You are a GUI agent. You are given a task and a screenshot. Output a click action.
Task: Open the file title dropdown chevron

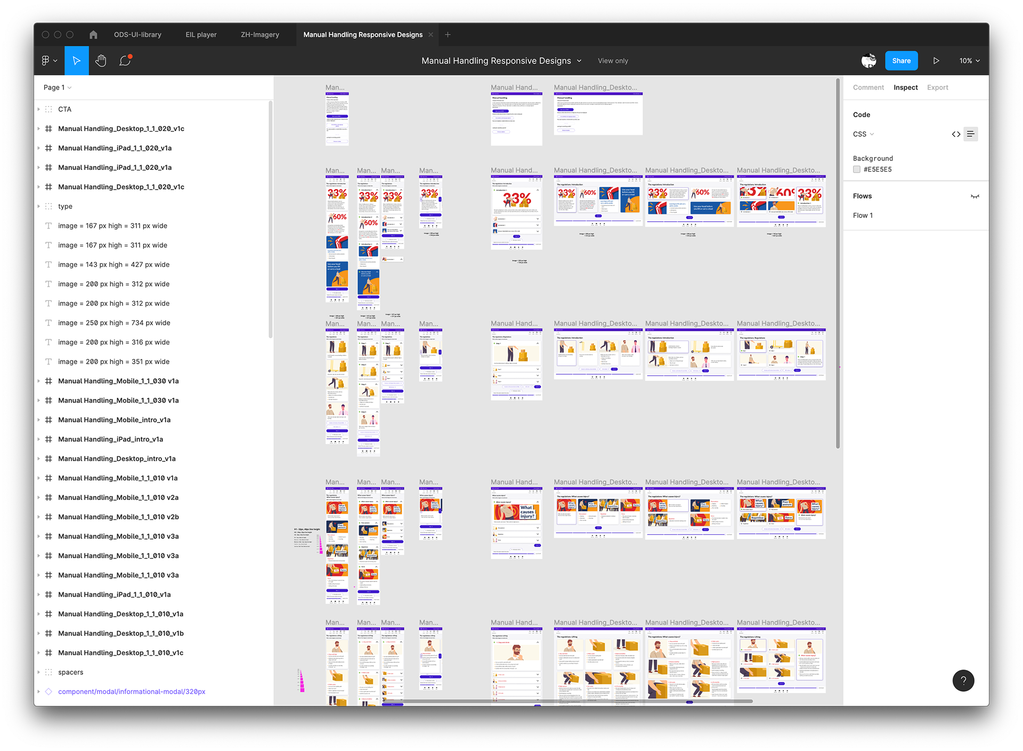[x=579, y=61]
